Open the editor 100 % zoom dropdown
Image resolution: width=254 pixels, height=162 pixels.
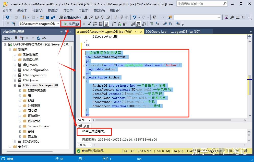coord(90,120)
